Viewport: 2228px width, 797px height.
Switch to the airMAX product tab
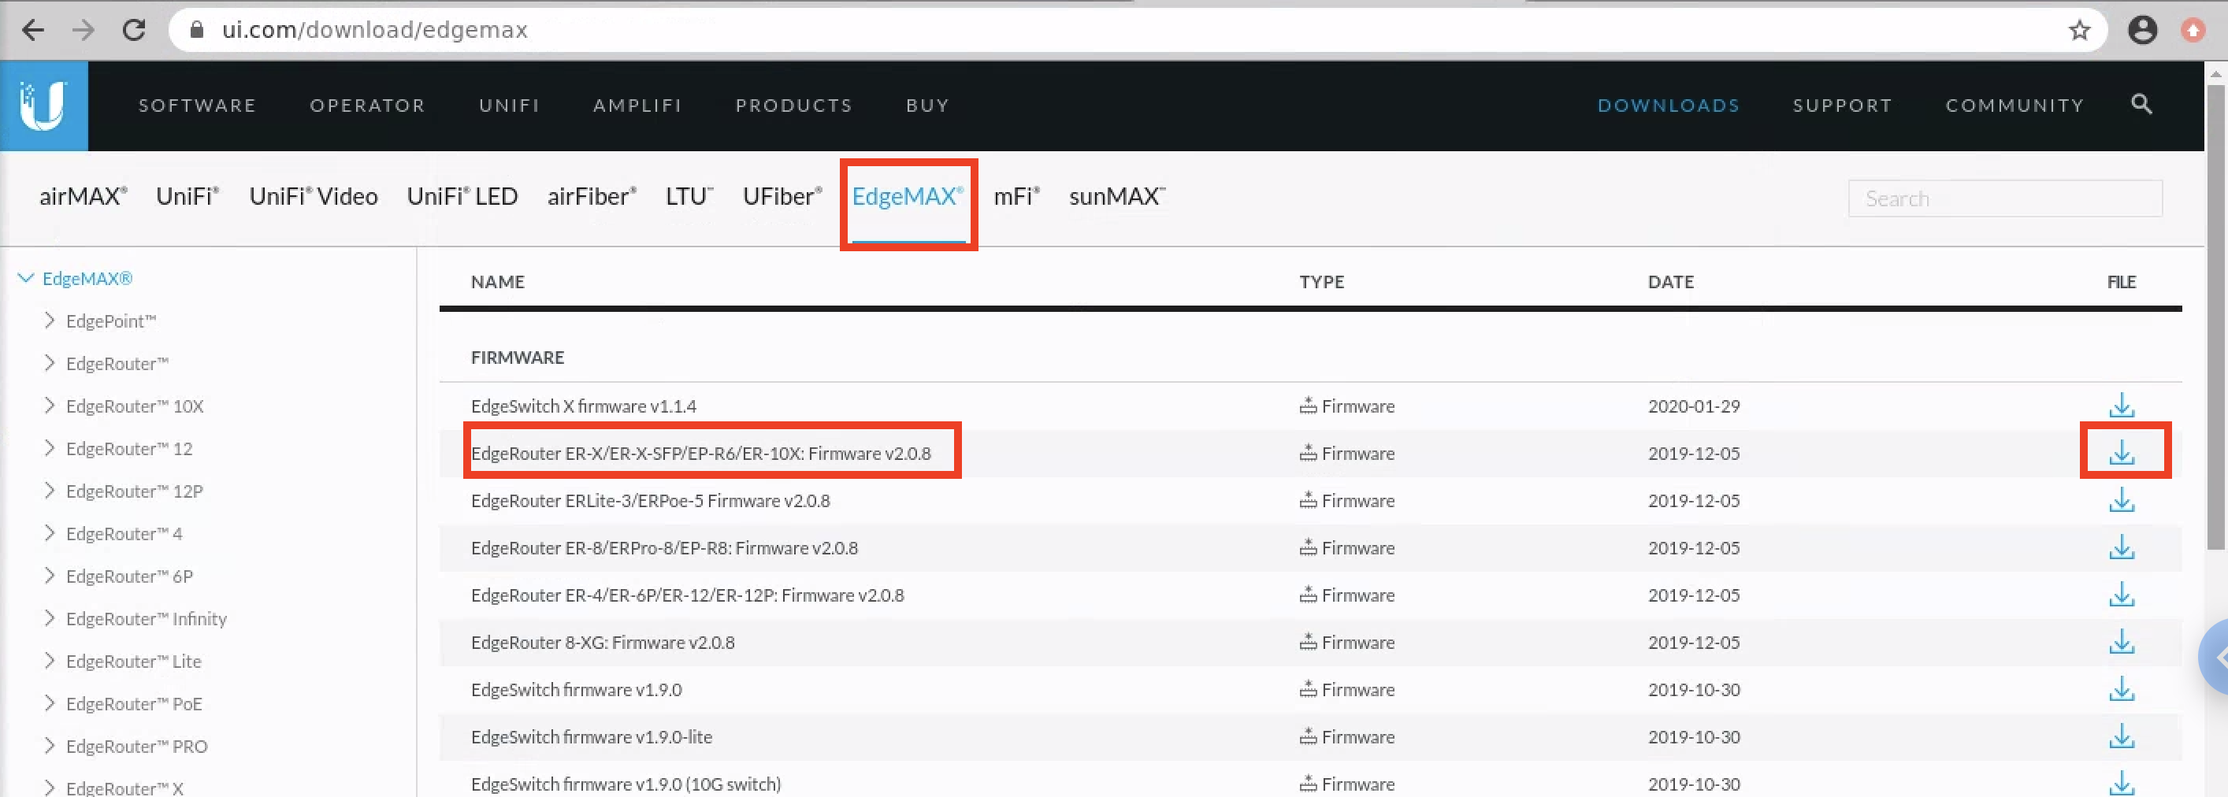click(x=83, y=196)
